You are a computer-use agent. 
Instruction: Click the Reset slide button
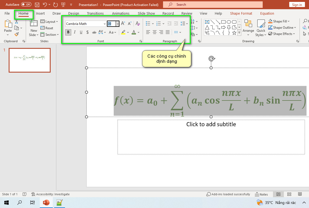47,28
